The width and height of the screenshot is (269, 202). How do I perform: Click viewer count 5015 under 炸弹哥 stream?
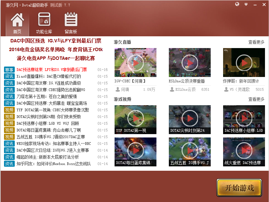click(x=260, y=89)
